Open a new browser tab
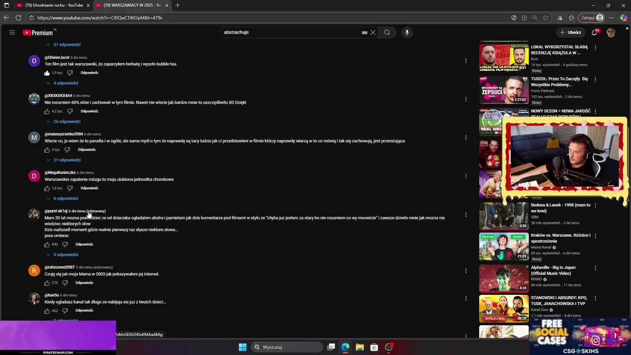The image size is (631, 355). pos(177,5)
